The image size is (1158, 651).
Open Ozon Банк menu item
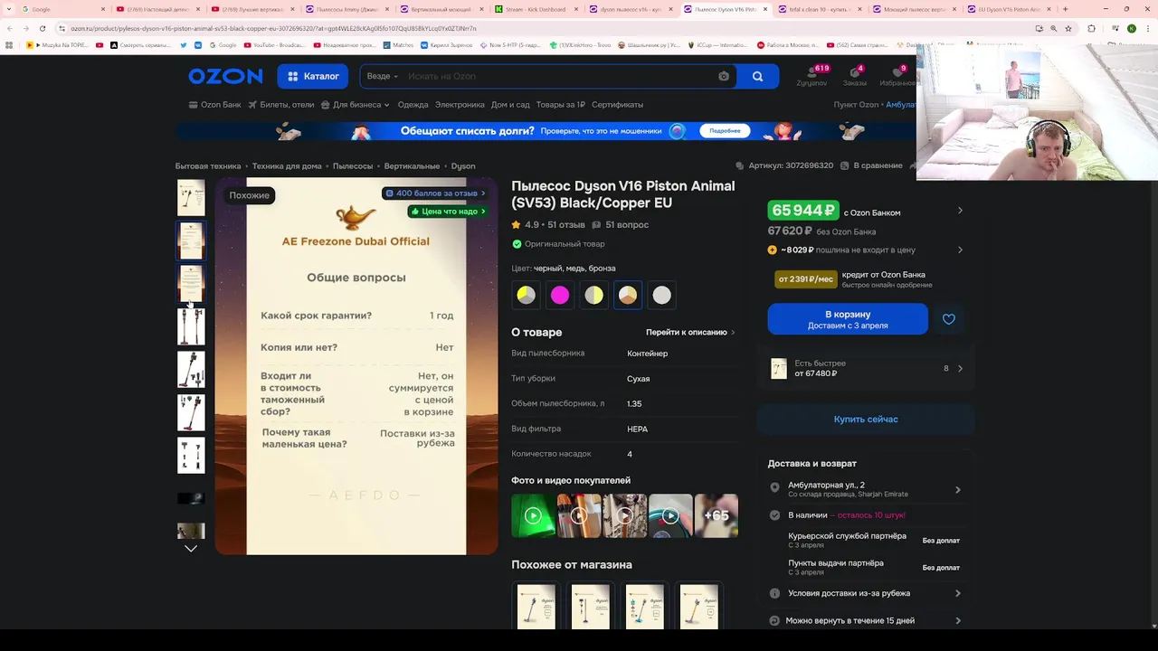(214, 105)
